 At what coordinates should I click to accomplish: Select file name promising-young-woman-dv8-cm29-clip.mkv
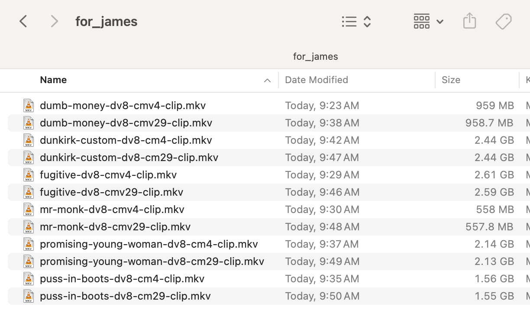(152, 261)
